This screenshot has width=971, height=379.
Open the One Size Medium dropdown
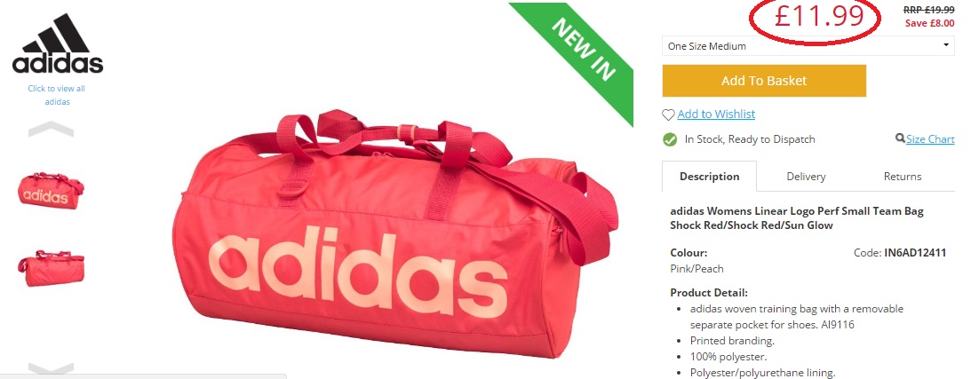(x=808, y=46)
